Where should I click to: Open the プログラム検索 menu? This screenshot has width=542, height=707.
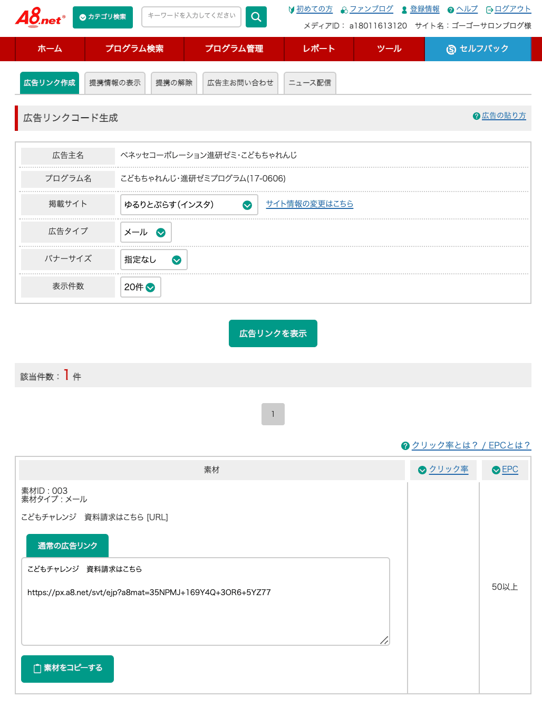click(x=134, y=49)
